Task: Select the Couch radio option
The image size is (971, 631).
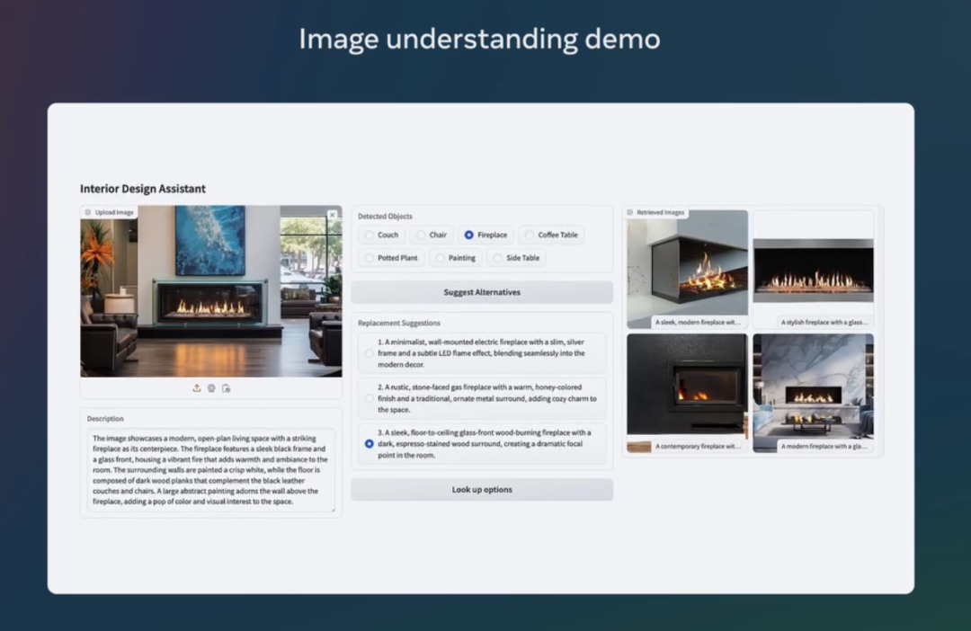Action: [x=370, y=236]
